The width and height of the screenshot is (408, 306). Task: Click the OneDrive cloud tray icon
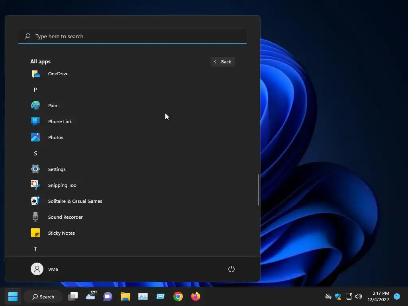pyautogui.click(x=328, y=296)
